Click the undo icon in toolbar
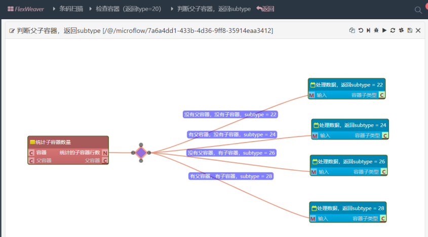Viewport: 428px width, 237px height. coord(361,31)
